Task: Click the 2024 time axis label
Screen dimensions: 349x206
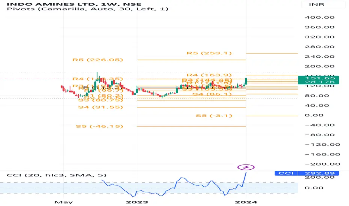Action: coord(246,202)
